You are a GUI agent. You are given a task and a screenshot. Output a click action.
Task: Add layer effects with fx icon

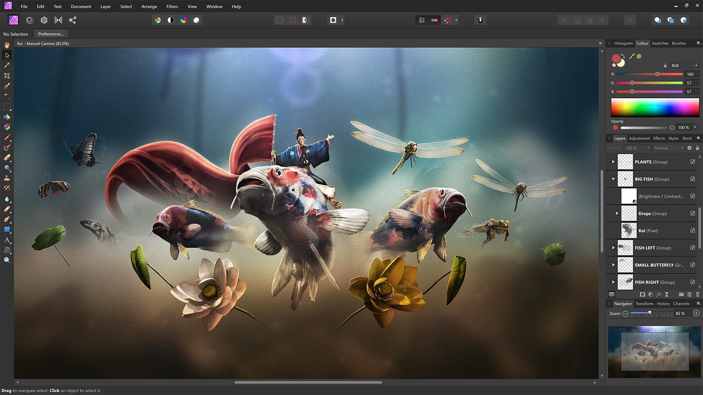659,294
